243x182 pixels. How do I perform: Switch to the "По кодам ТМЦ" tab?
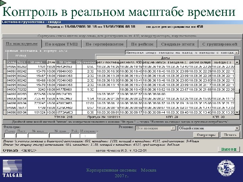61,44
